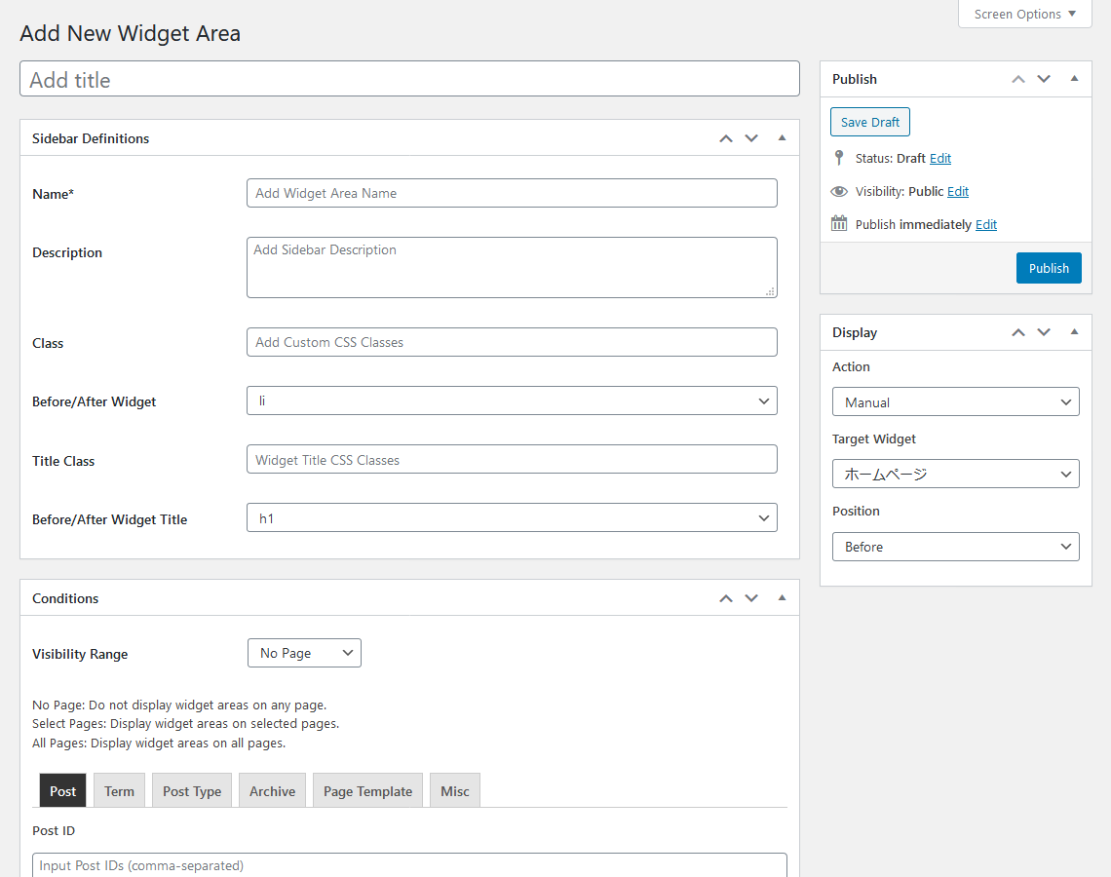Move Display box up

[1018, 332]
